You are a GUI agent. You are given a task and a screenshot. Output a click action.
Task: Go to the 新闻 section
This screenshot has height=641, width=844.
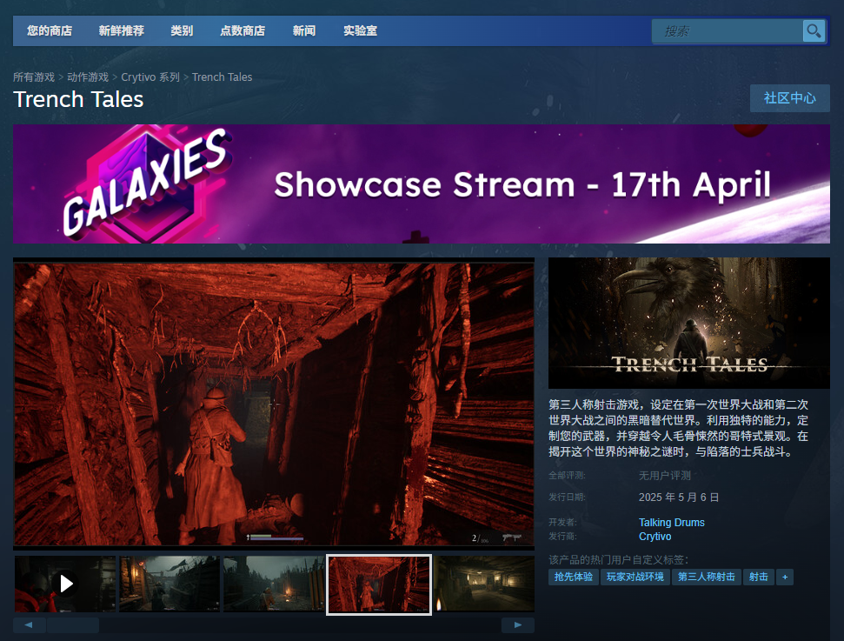click(x=304, y=31)
